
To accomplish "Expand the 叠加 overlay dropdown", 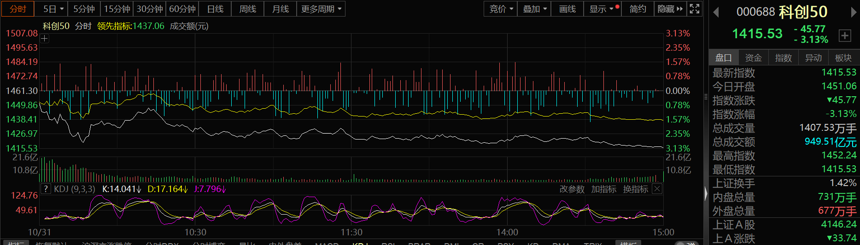I will [534, 9].
